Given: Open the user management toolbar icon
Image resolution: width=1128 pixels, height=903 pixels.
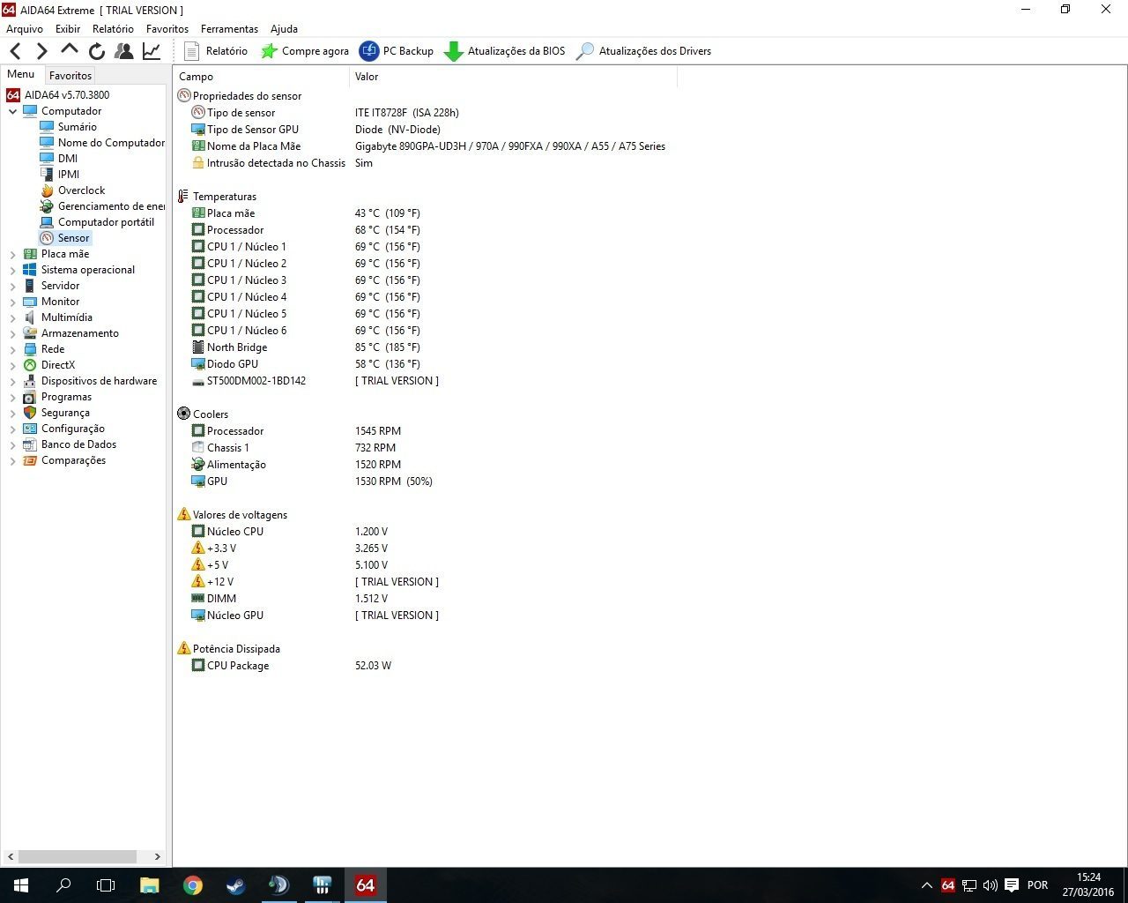Looking at the screenshot, I should point(124,51).
